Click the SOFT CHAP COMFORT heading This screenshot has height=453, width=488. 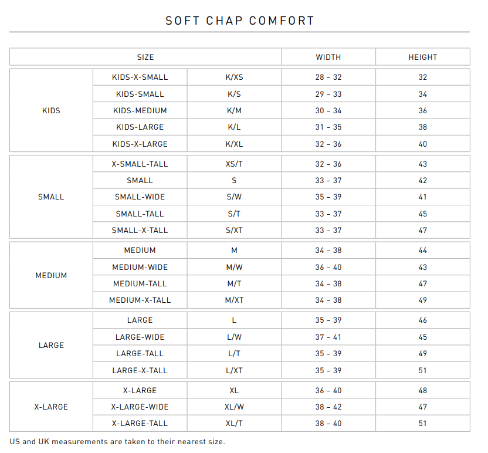pyautogui.click(x=240, y=21)
